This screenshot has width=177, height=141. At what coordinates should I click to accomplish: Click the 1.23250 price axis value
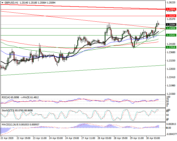171,61
